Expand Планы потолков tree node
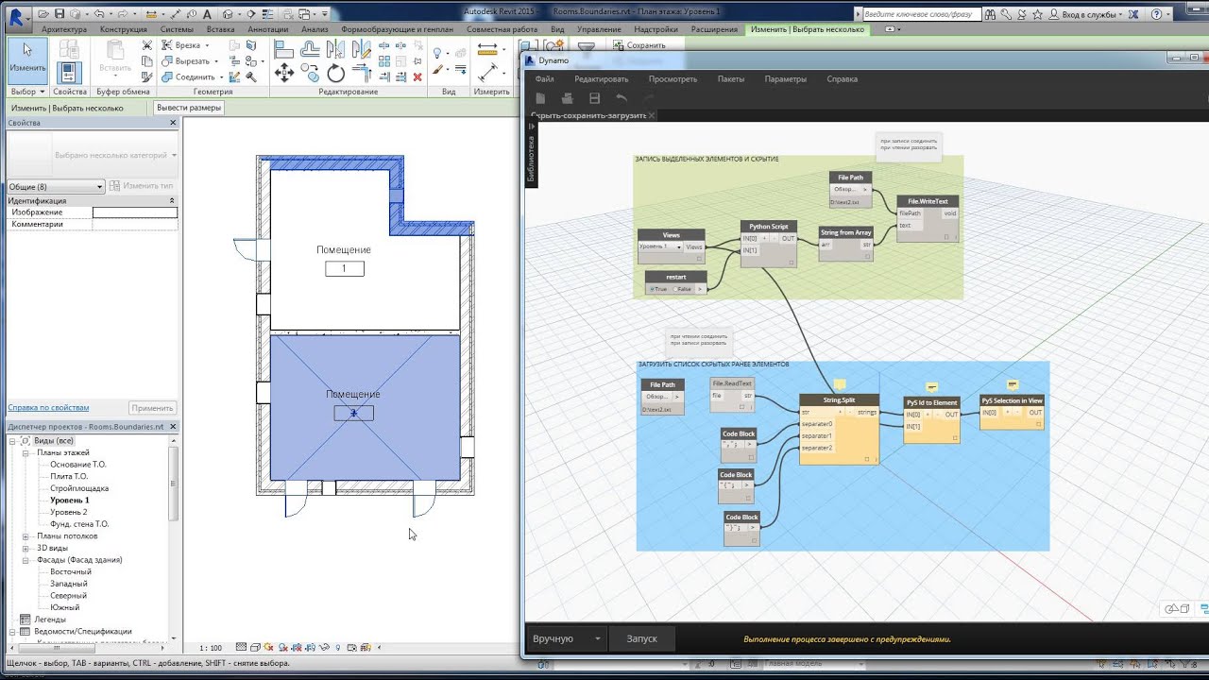This screenshot has width=1209, height=680. coord(27,536)
